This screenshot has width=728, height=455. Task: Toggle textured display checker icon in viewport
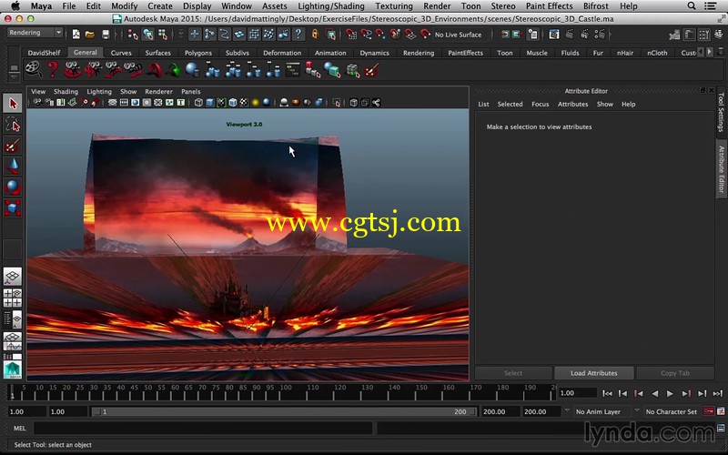(244, 103)
